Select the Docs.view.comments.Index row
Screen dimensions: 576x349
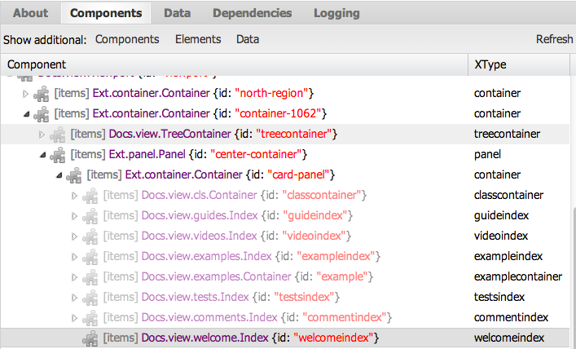coord(285,318)
